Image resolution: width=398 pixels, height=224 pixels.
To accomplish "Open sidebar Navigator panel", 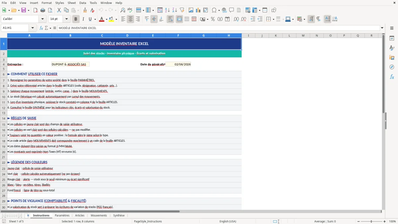I will [x=392, y=67].
